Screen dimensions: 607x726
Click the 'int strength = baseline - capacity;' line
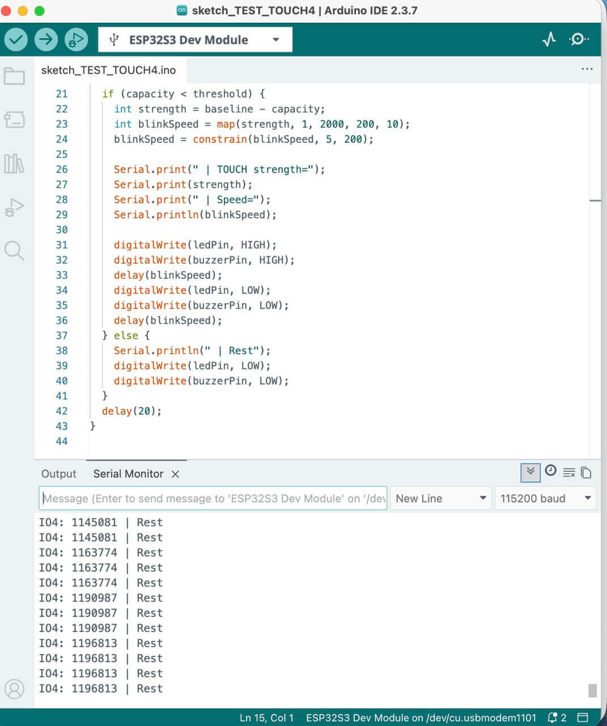(x=219, y=109)
